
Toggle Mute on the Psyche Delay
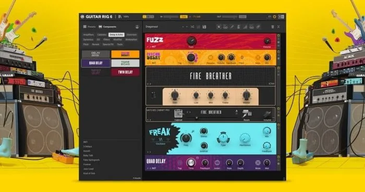point(258,57)
